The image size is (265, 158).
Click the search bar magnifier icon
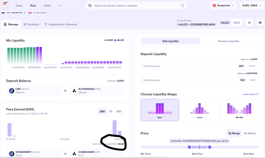[x=90, y=6]
